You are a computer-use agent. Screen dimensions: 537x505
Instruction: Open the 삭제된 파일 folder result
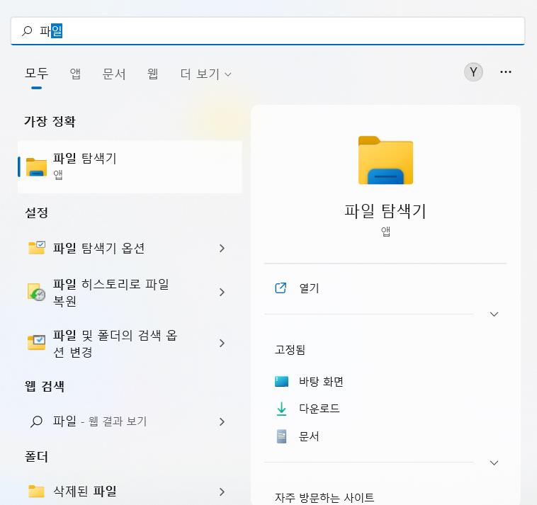[130, 492]
